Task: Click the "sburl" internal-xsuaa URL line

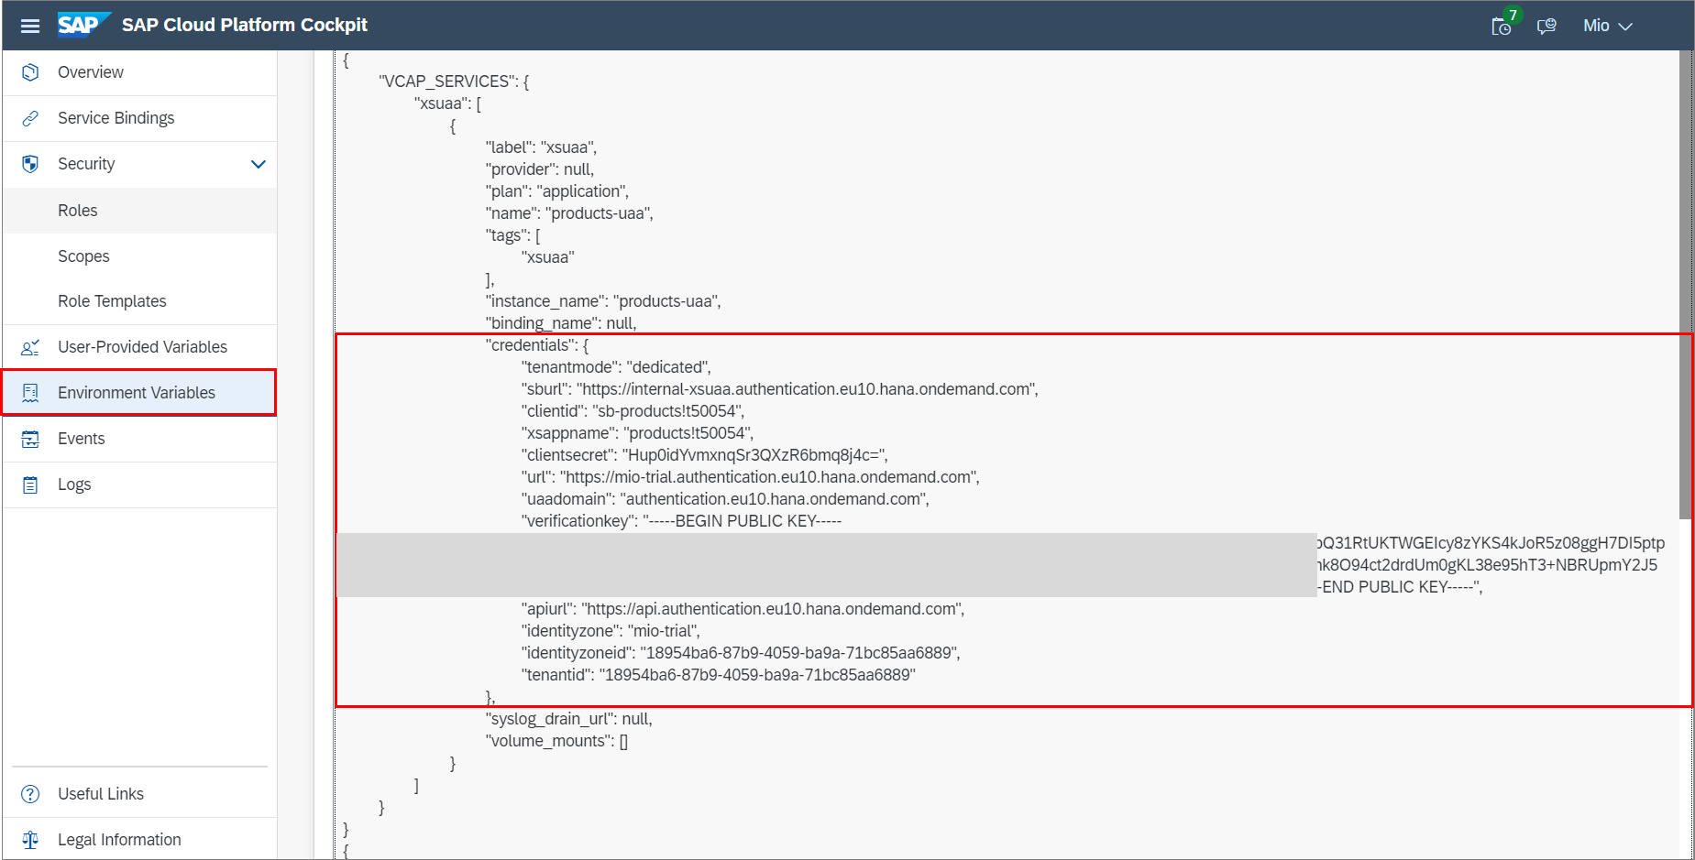Action: (x=780, y=389)
